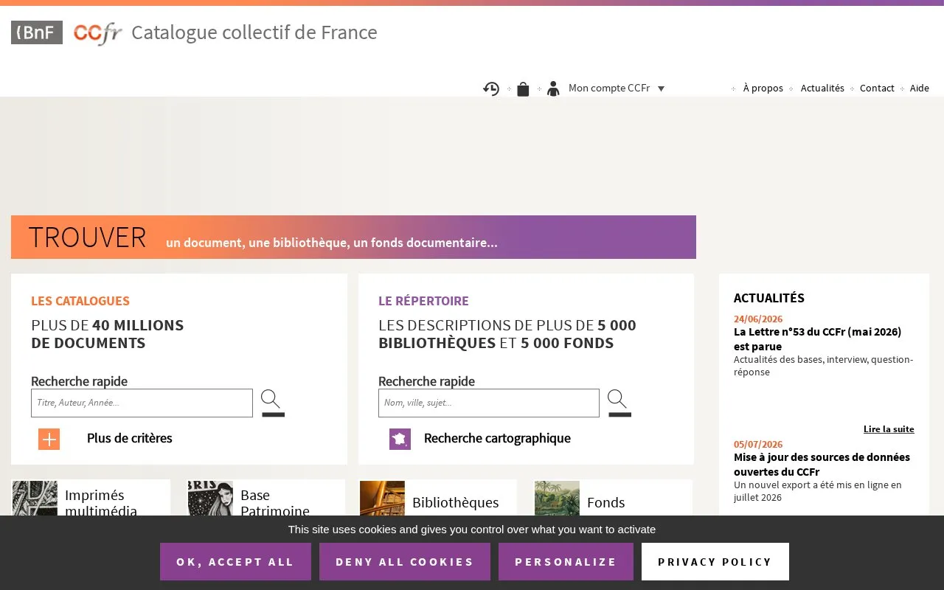This screenshot has width=944, height=590.
Task: Open the Imprimés multimédia thumbnail
Action: pyautogui.click(x=35, y=499)
